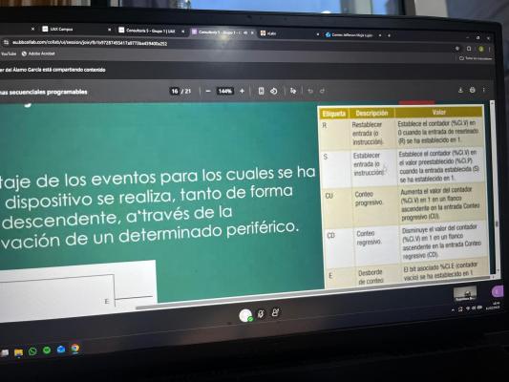Close the active Consultoría 5 session tab
Screen dimensions: 509x382
point(252,32)
